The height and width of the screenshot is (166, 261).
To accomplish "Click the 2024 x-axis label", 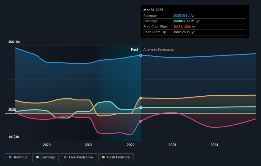I will click(214, 145).
